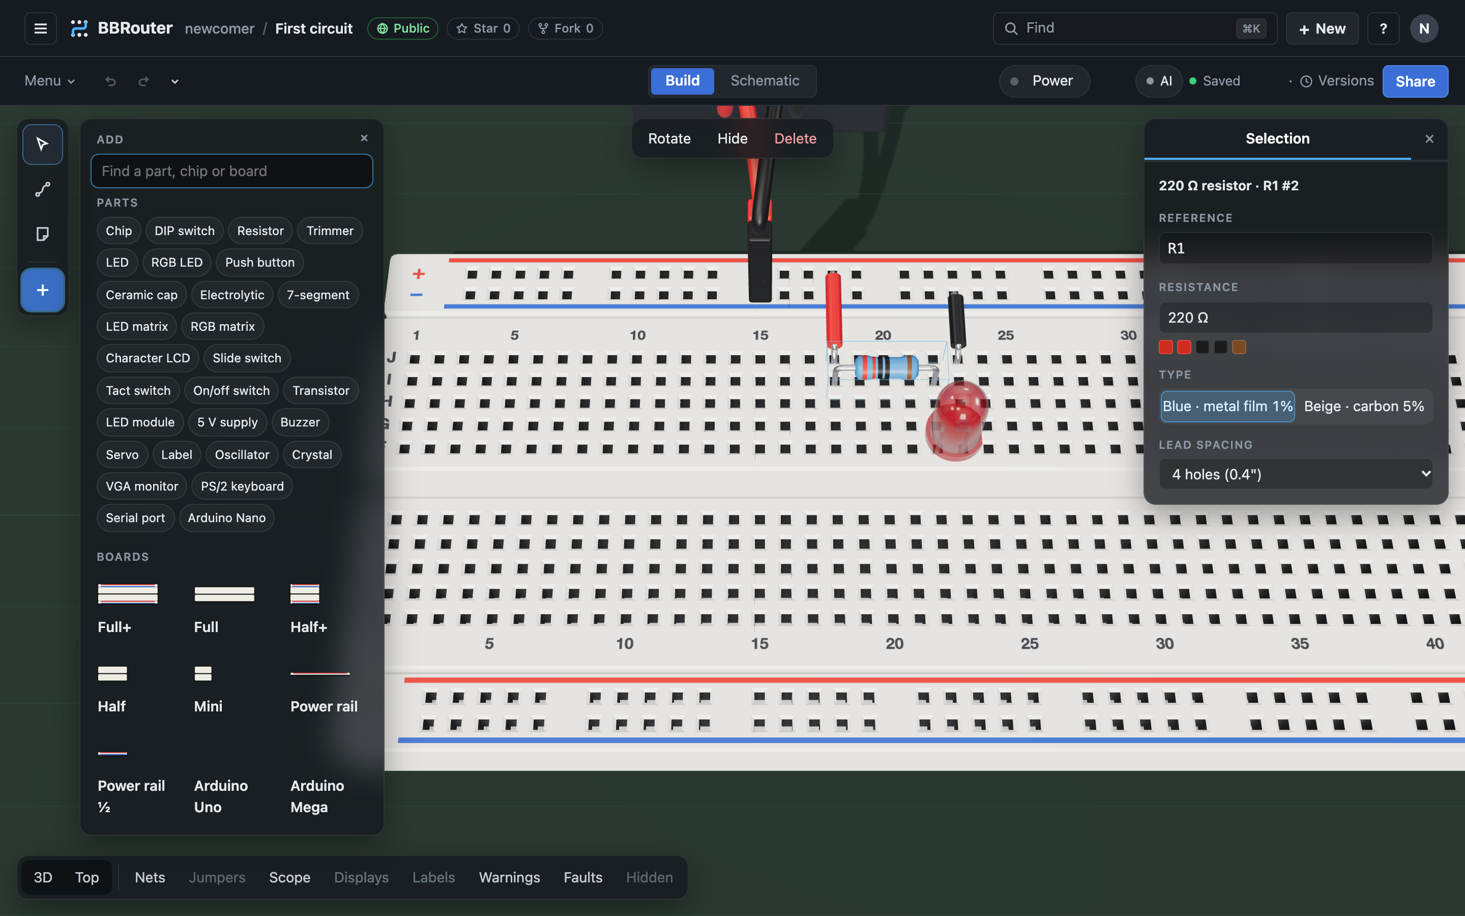This screenshot has height=916, width=1465.
Task: Select Beige carbon 5% type
Action: click(x=1364, y=407)
